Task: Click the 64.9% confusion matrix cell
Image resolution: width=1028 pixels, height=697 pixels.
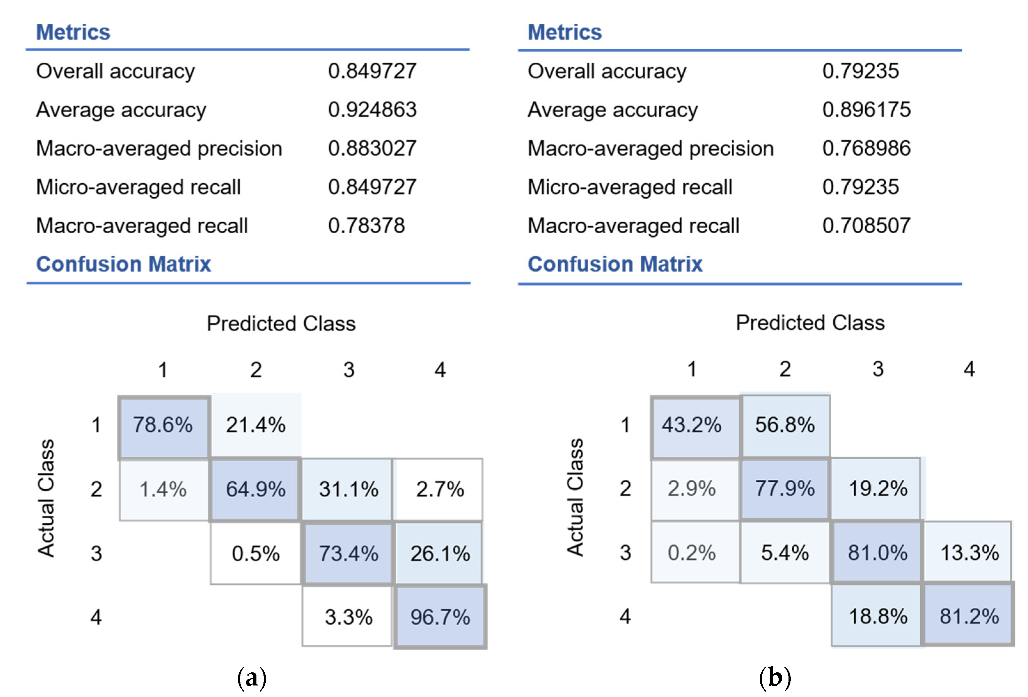Action: (256, 490)
